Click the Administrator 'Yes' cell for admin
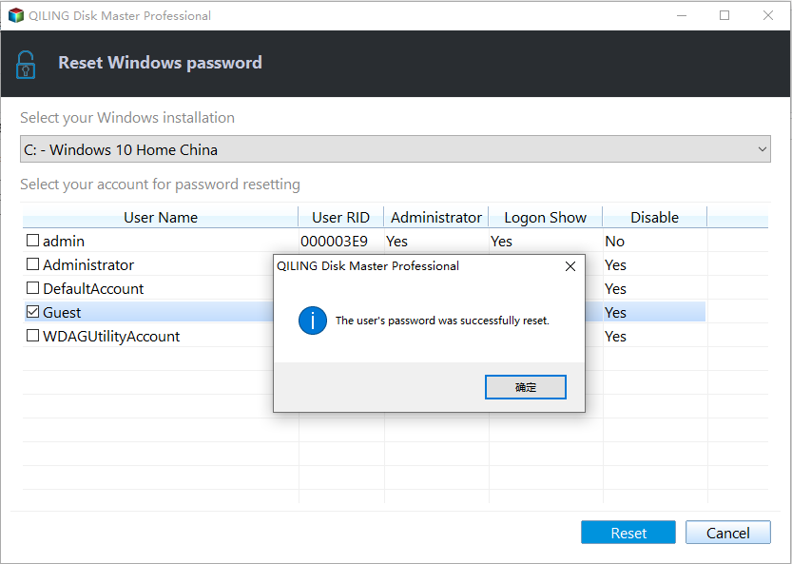Screen dimensions: 792x564 click(397, 241)
